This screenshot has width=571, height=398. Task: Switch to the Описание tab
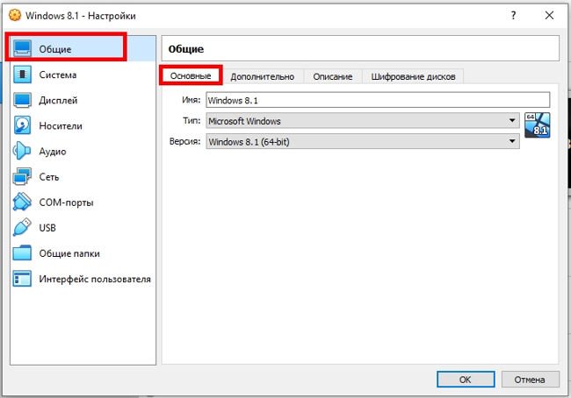point(332,76)
